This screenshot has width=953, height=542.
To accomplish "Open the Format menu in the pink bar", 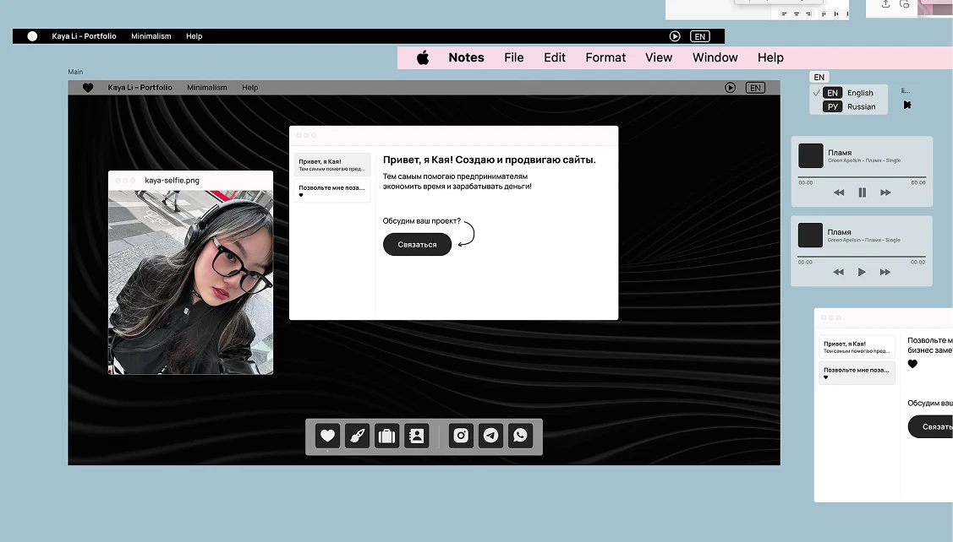I will 605,57.
